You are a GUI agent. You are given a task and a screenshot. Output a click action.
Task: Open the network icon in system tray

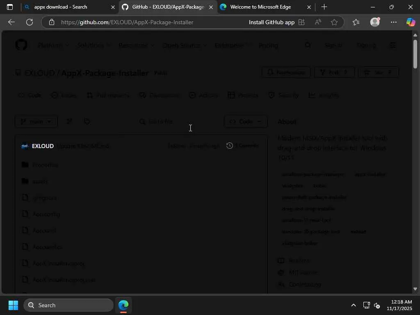(366, 305)
